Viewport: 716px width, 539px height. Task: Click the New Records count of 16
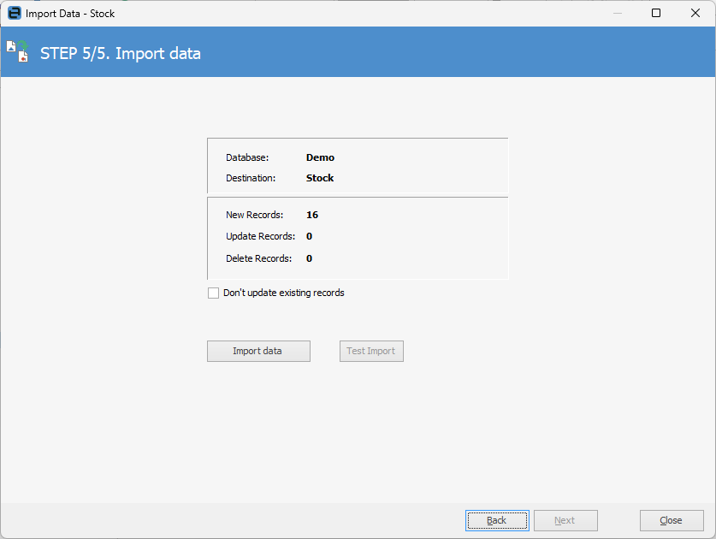(x=312, y=216)
